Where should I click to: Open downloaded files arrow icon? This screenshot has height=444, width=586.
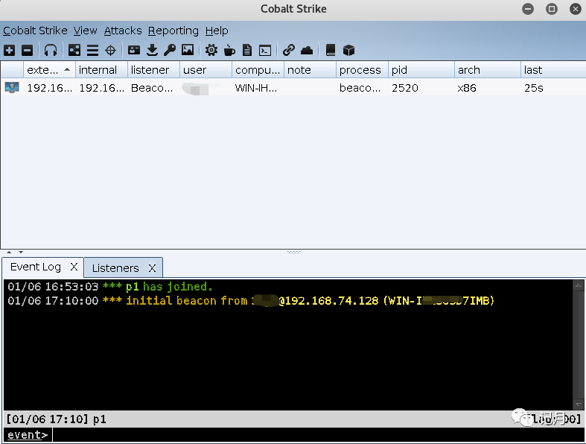[x=152, y=50]
